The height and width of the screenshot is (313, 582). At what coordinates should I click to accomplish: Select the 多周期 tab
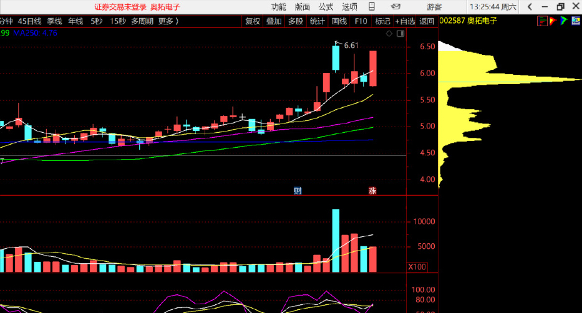142,21
